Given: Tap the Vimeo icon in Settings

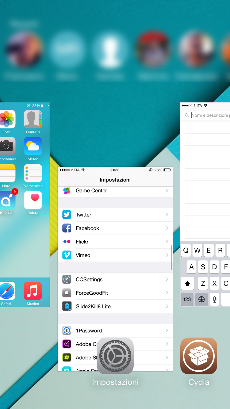Looking at the screenshot, I should point(67,255).
